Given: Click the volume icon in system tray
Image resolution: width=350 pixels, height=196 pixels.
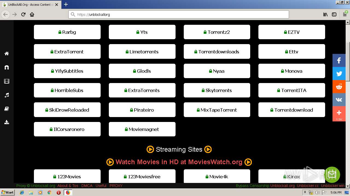Looking at the screenshot, I should pos(317,192).
